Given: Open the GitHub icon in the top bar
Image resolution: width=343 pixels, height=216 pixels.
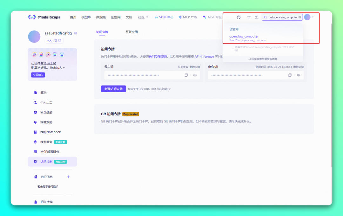Looking at the screenshot, I should pyautogui.click(x=239, y=17).
